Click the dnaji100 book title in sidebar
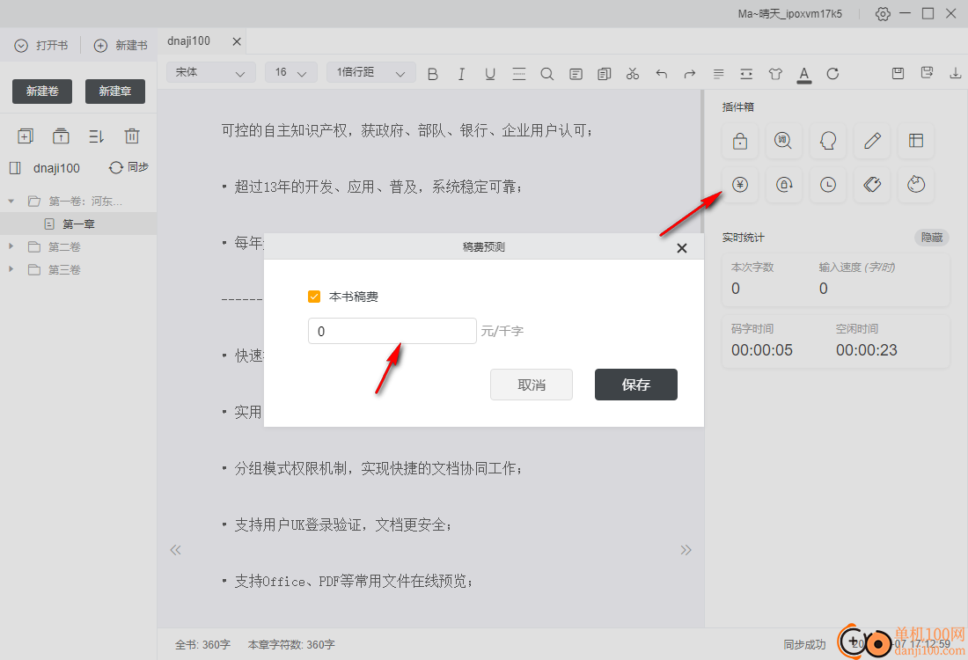 click(x=56, y=168)
